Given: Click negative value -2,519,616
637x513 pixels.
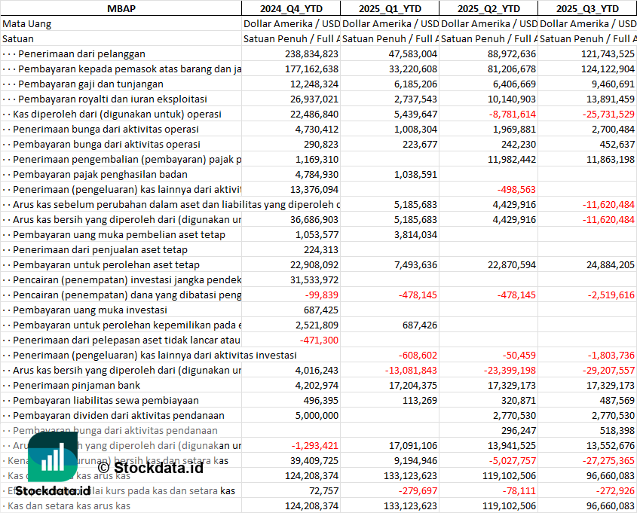Looking at the screenshot, I should [x=611, y=295].
